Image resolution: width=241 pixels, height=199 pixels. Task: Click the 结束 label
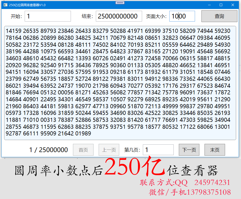click(87, 16)
